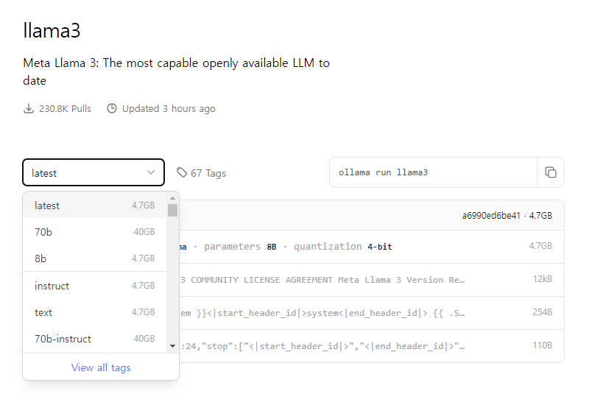The image size is (606, 408).
Task: Click the tag icon beside 67 Tags
Action: tap(182, 172)
